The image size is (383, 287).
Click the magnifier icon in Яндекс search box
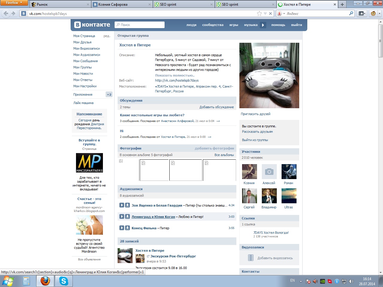point(351,13)
